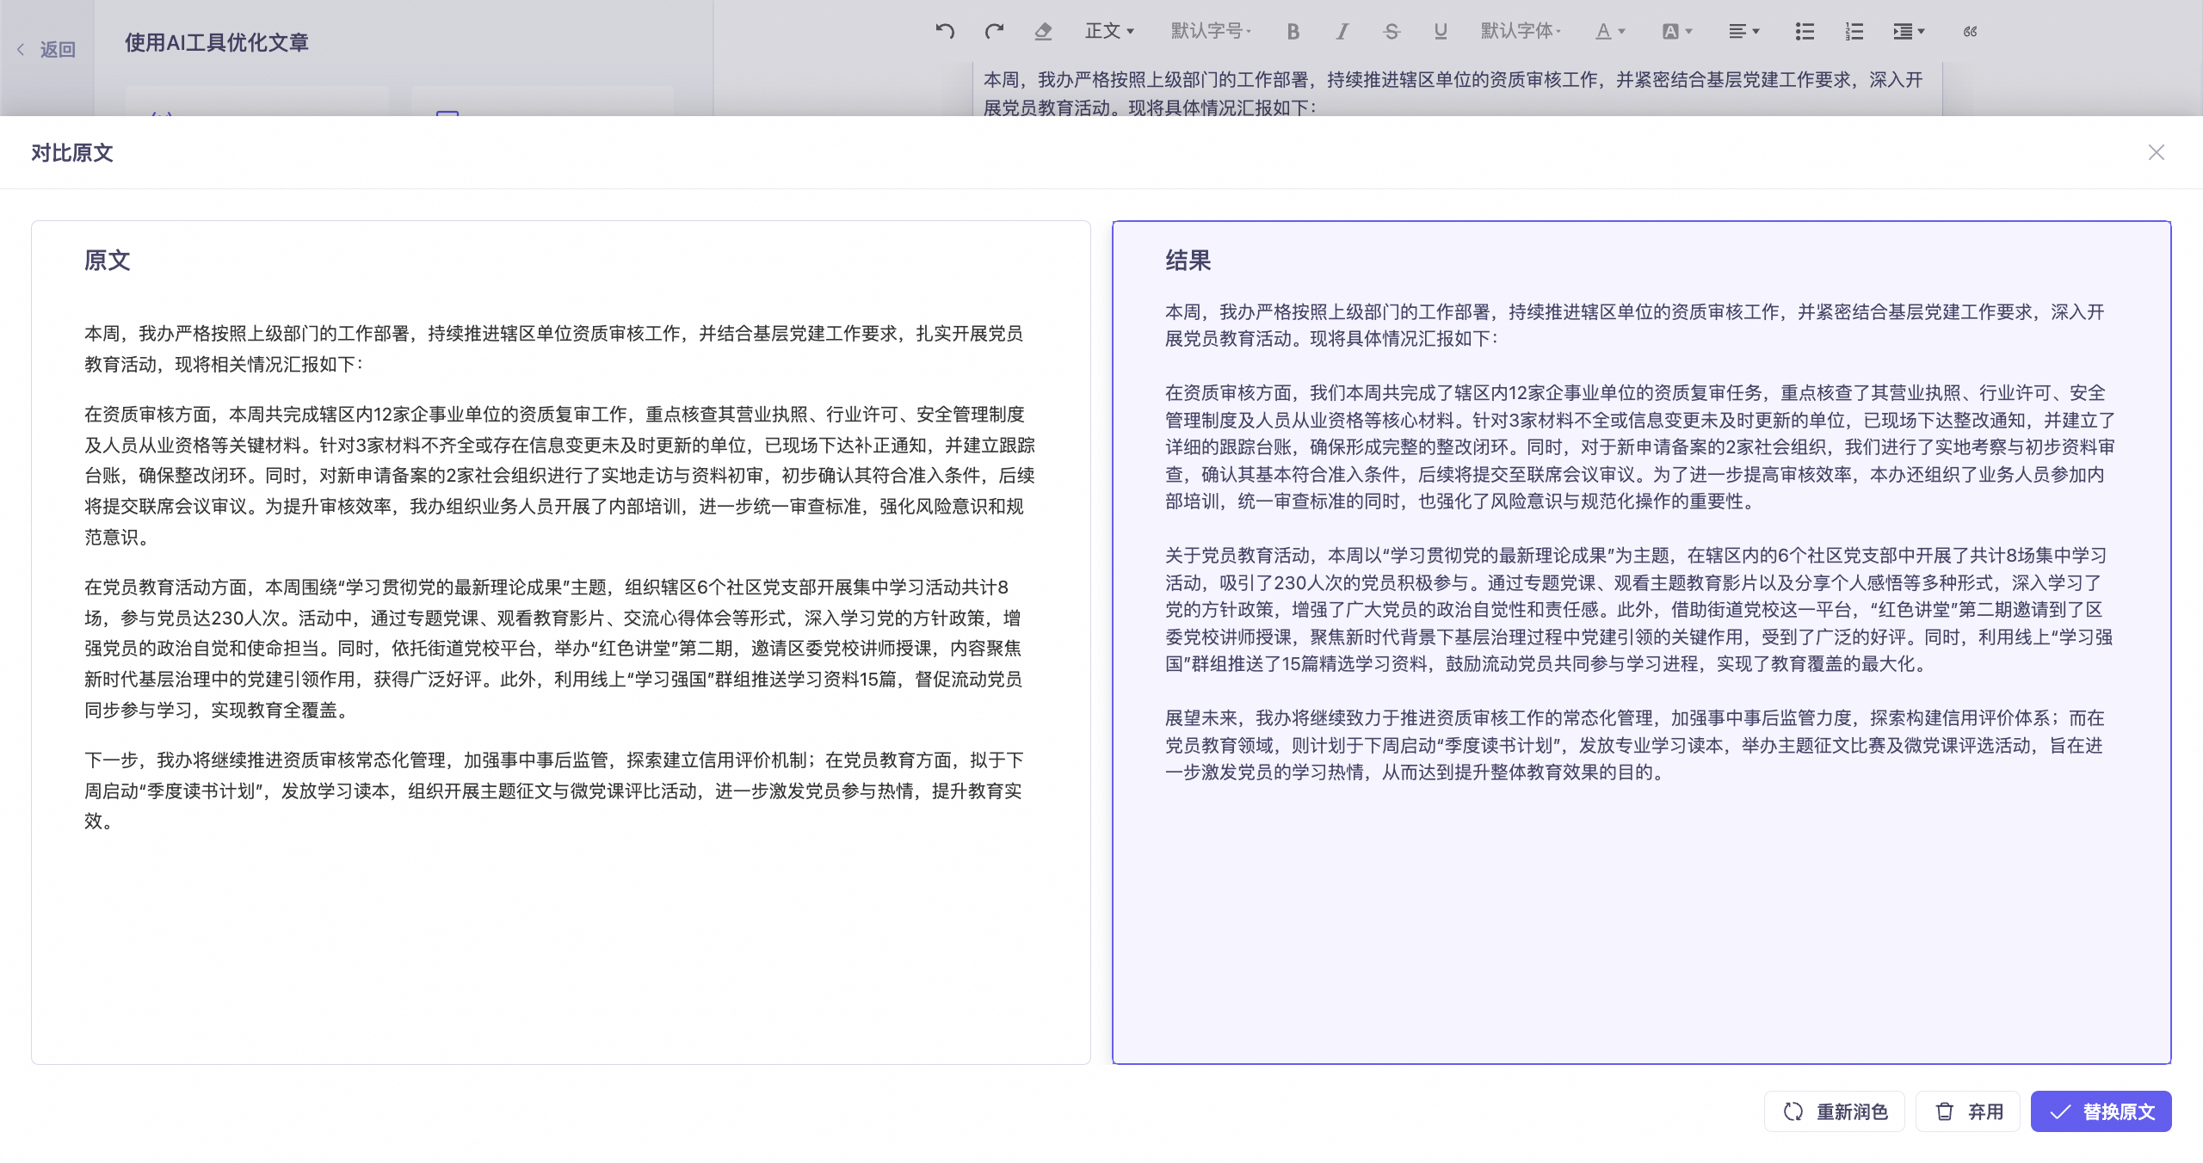
Task: Toggle bold formatting
Action: (1293, 32)
